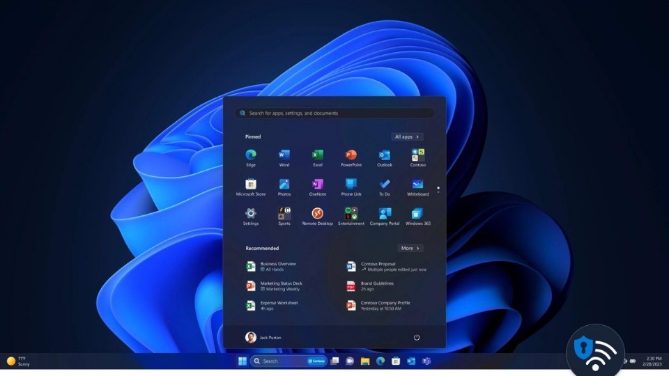Launch Word from pinned apps
The height and width of the screenshot is (376, 669).
tap(284, 158)
